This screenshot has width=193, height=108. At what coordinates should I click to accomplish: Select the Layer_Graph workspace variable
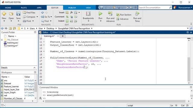10,92
